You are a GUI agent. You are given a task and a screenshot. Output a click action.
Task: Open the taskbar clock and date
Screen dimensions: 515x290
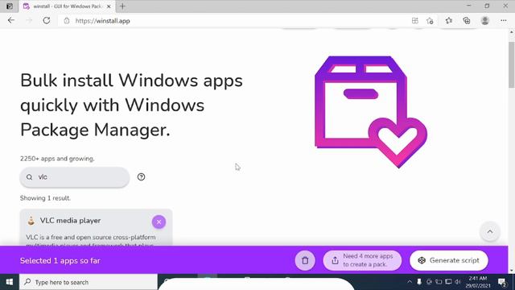[x=477, y=282]
